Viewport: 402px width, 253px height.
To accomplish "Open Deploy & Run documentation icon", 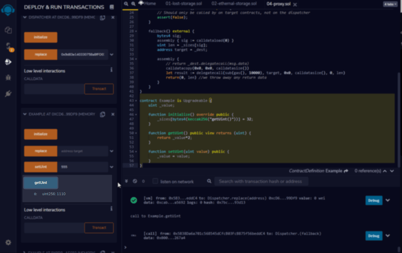I will coord(112,7).
